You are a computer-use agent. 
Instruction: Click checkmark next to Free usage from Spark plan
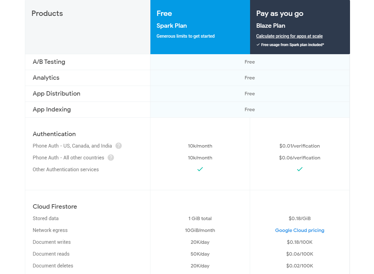pyautogui.click(x=258, y=45)
